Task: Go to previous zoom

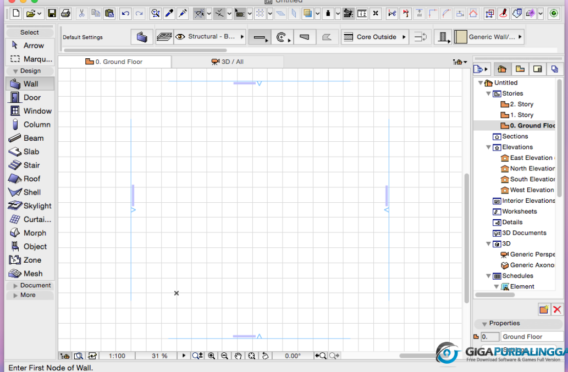Action: [321, 356]
